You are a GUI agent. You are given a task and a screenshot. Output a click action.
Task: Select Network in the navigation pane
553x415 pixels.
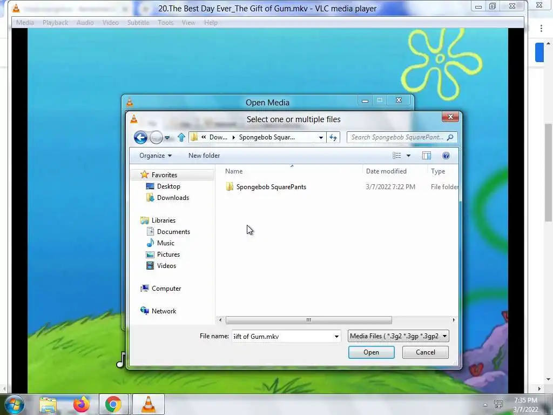164,311
